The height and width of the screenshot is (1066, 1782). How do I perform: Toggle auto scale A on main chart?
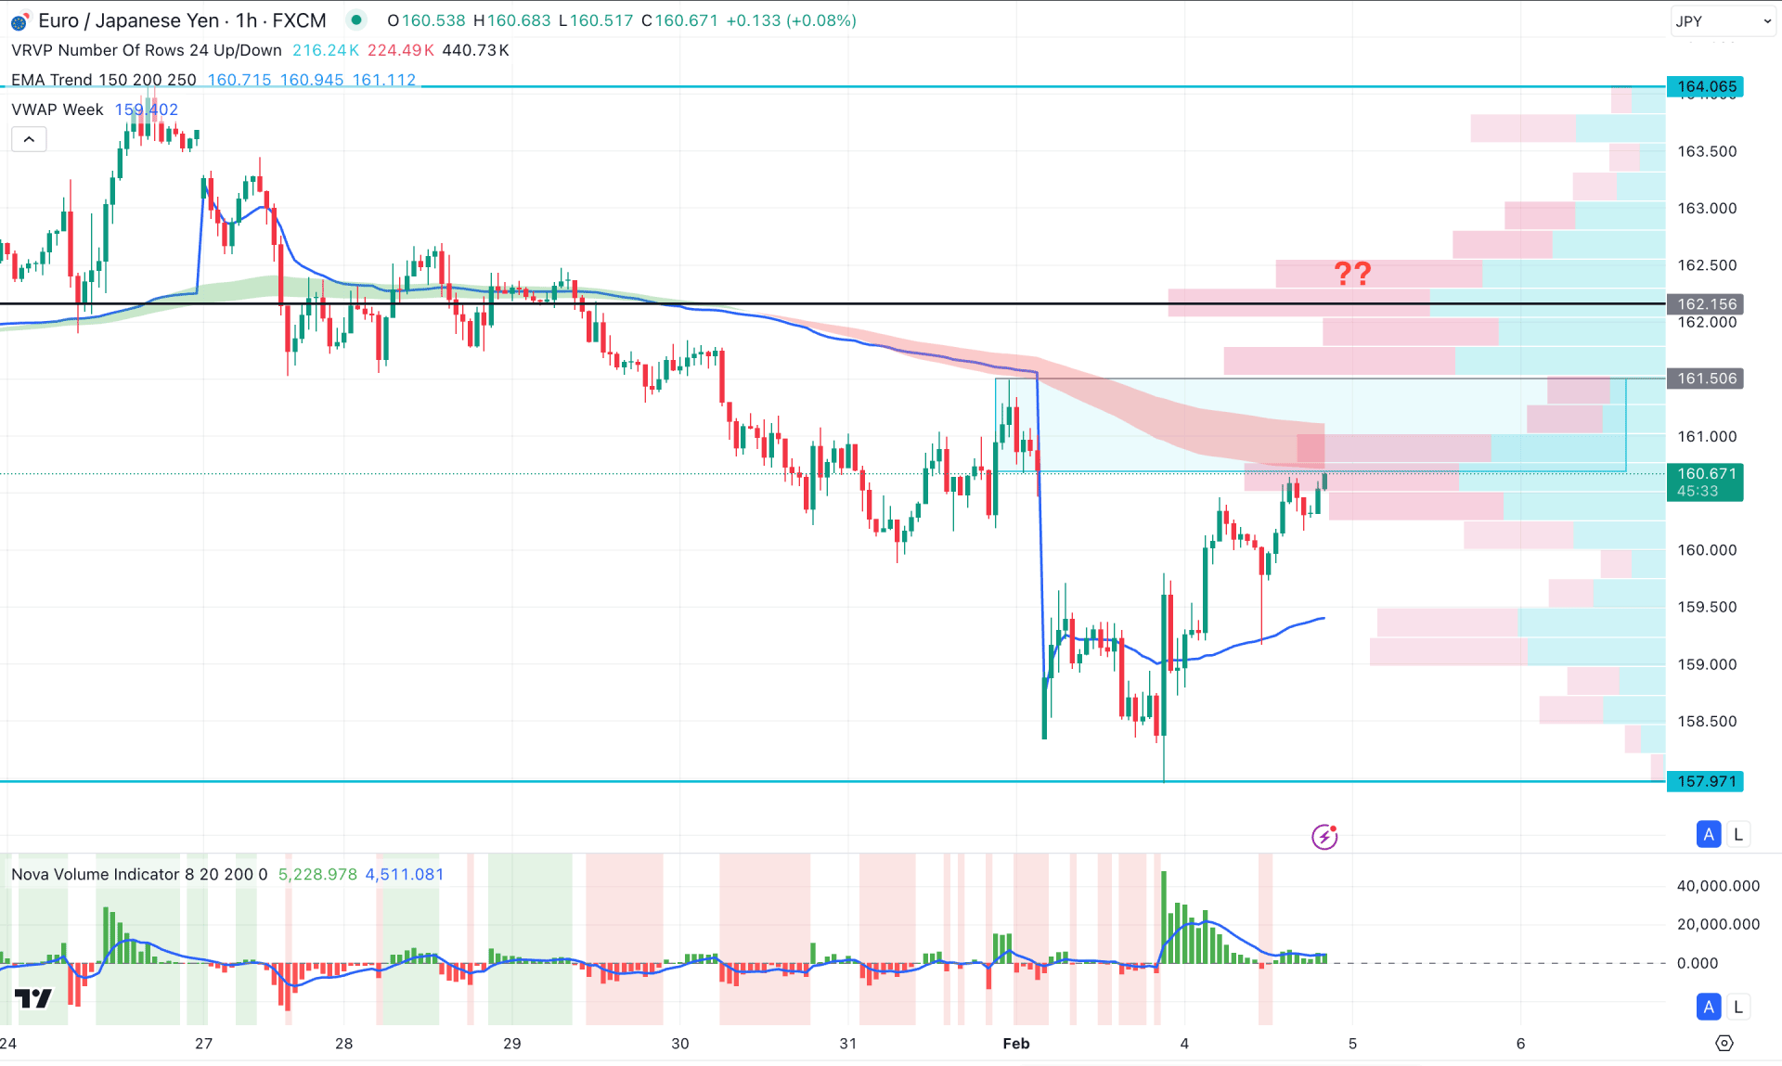(x=1709, y=834)
